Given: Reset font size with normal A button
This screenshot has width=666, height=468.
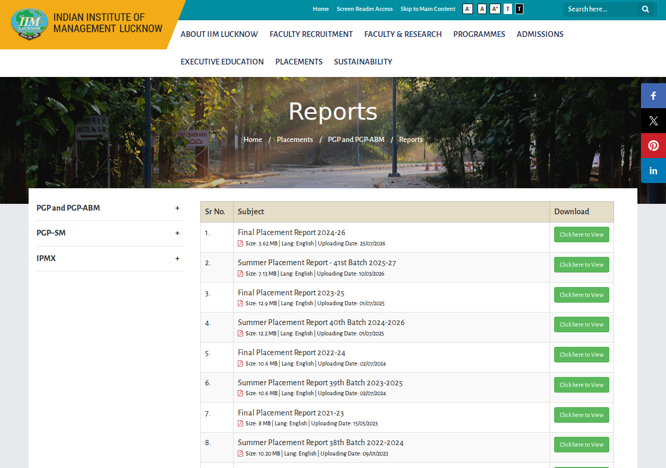Looking at the screenshot, I should point(482,9).
